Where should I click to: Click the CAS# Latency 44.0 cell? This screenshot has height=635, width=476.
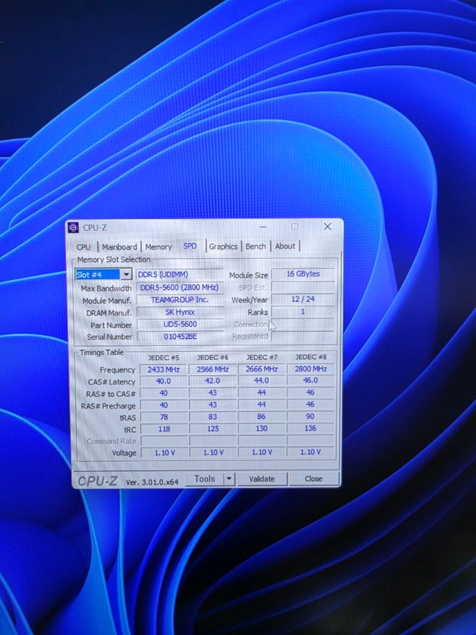262,380
